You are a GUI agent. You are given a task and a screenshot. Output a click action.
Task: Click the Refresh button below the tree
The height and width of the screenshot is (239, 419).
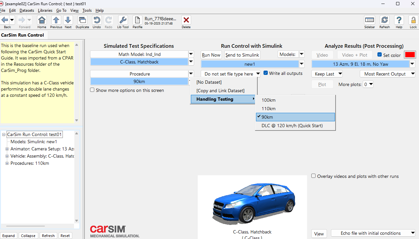(x=48, y=236)
